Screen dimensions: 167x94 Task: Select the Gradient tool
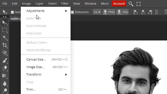point(5,76)
